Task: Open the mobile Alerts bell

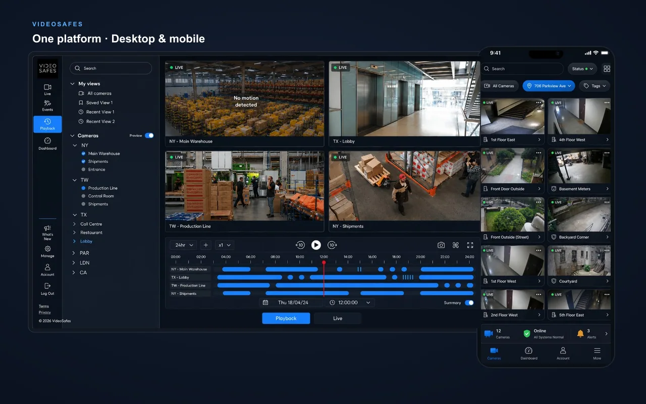Action: [580, 333]
